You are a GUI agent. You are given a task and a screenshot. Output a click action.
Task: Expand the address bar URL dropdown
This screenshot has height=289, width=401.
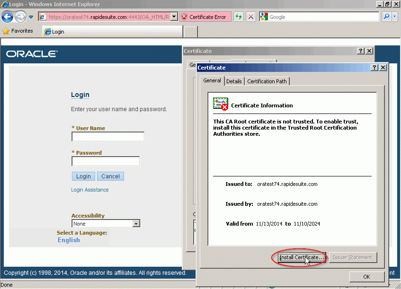point(174,17)
